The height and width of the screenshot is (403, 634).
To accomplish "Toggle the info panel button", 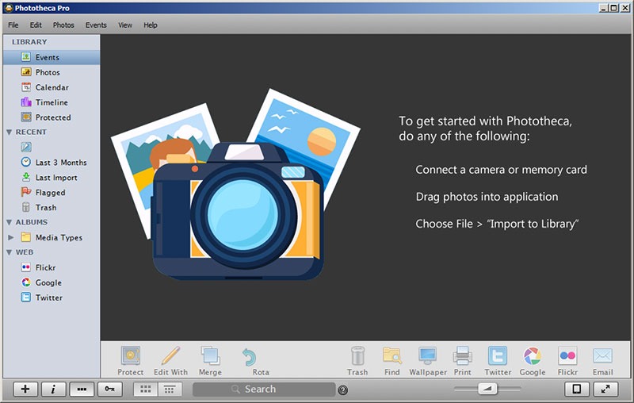I will (x=53, y=390).
